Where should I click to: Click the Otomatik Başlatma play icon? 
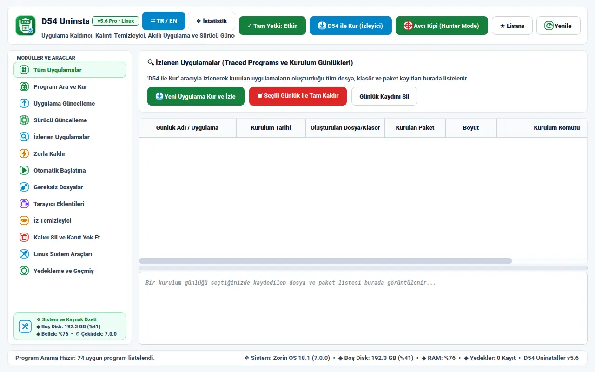(x=24, y=170)
